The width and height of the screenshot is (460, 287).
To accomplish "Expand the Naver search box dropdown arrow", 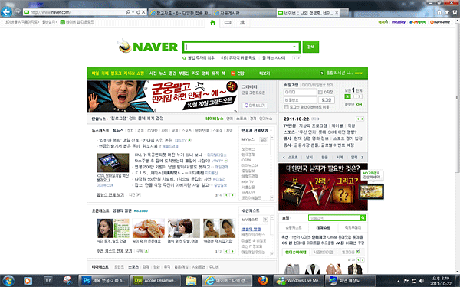I will [x=294, y=47].
